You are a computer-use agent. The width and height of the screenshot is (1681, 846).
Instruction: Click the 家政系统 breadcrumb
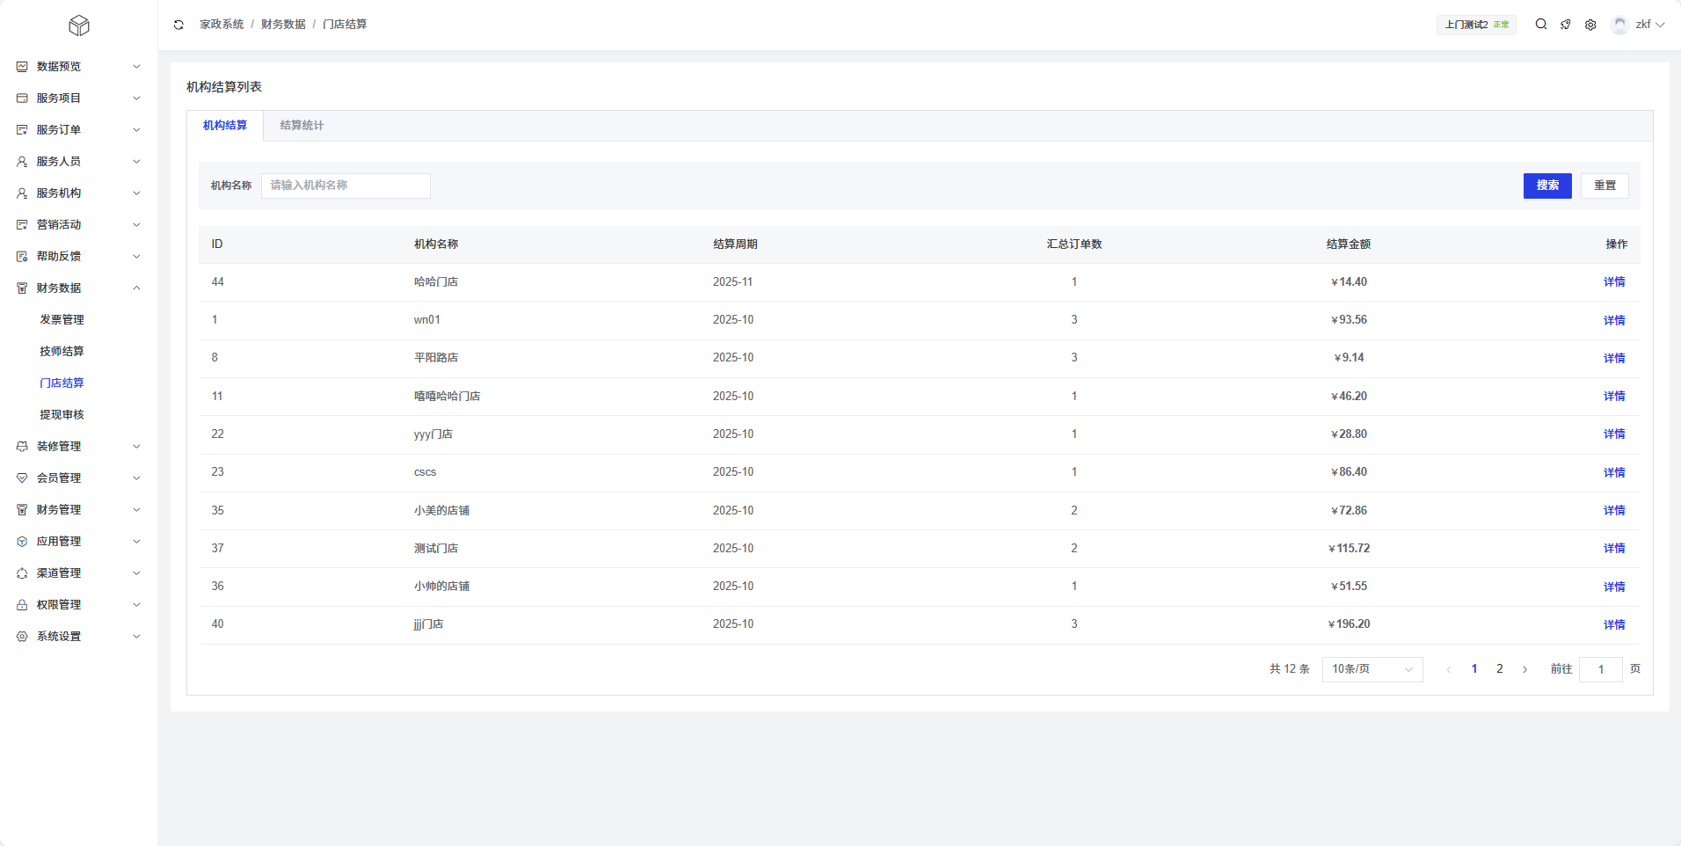pyautogui.click(x=222, y=25)
